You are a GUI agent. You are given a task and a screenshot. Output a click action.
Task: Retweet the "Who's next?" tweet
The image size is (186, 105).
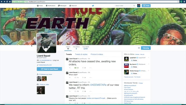(x=75, y=78)
